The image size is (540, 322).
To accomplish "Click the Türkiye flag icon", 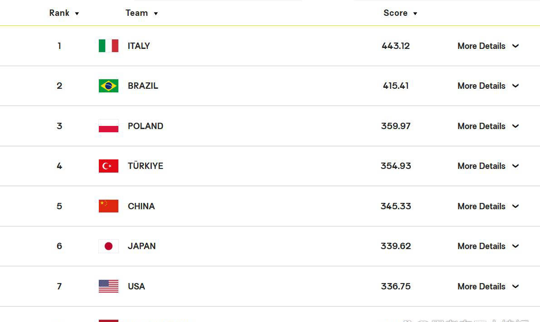I will click(x=108, y=166).
